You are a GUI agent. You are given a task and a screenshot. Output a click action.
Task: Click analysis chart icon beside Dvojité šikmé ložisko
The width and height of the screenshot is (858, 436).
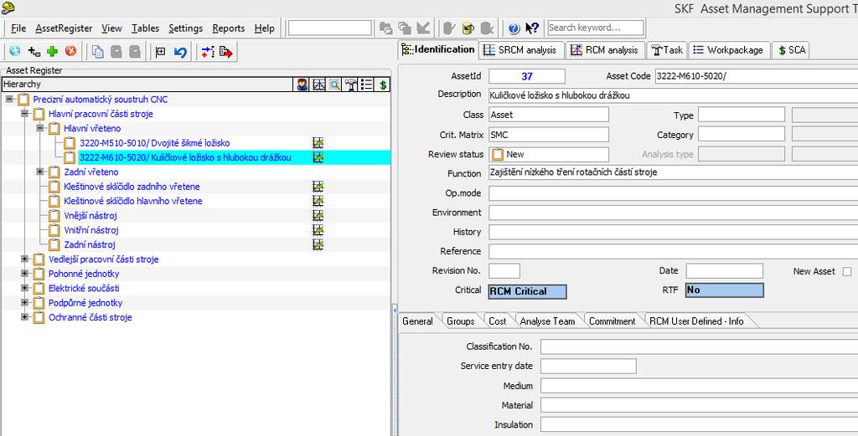click(318, 143)
